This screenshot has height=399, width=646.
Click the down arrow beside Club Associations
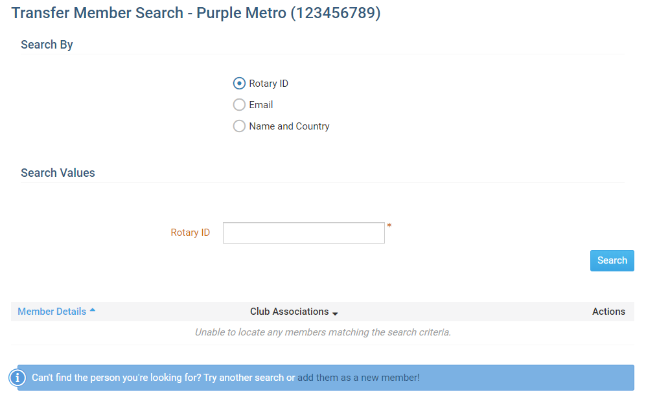click(x=335, y=313)
